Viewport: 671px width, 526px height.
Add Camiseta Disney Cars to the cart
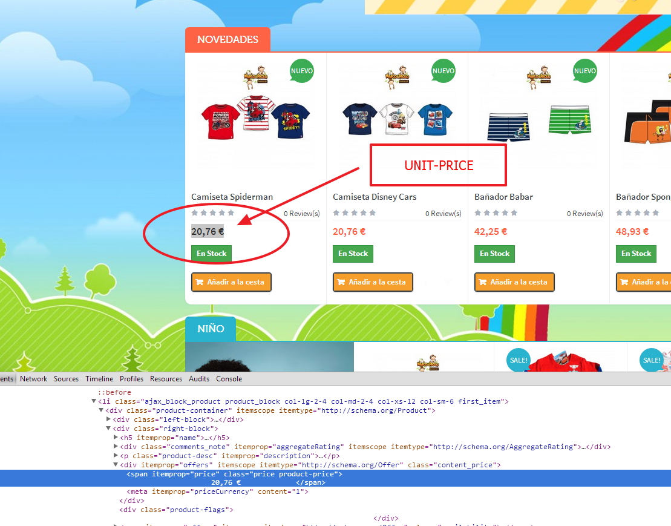[373, 282]
